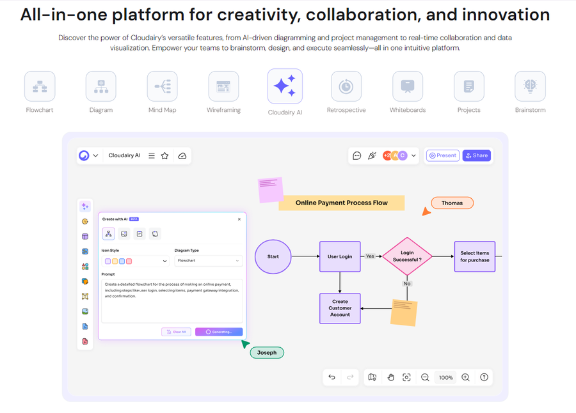Pick the yellow icon style swatch

click(x=115, y=261)
